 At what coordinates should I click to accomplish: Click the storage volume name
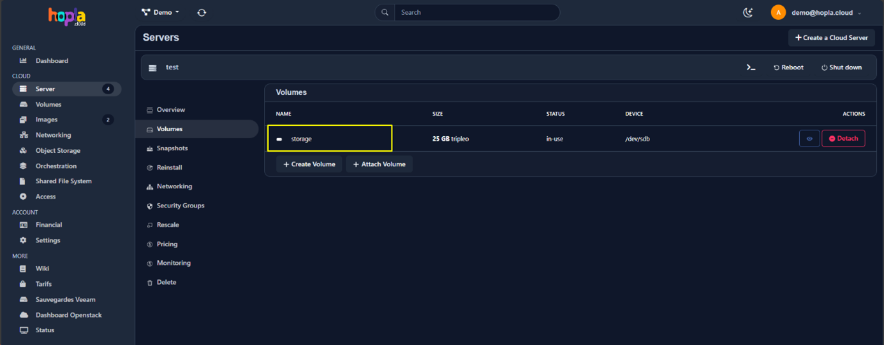tap(302, 139)
